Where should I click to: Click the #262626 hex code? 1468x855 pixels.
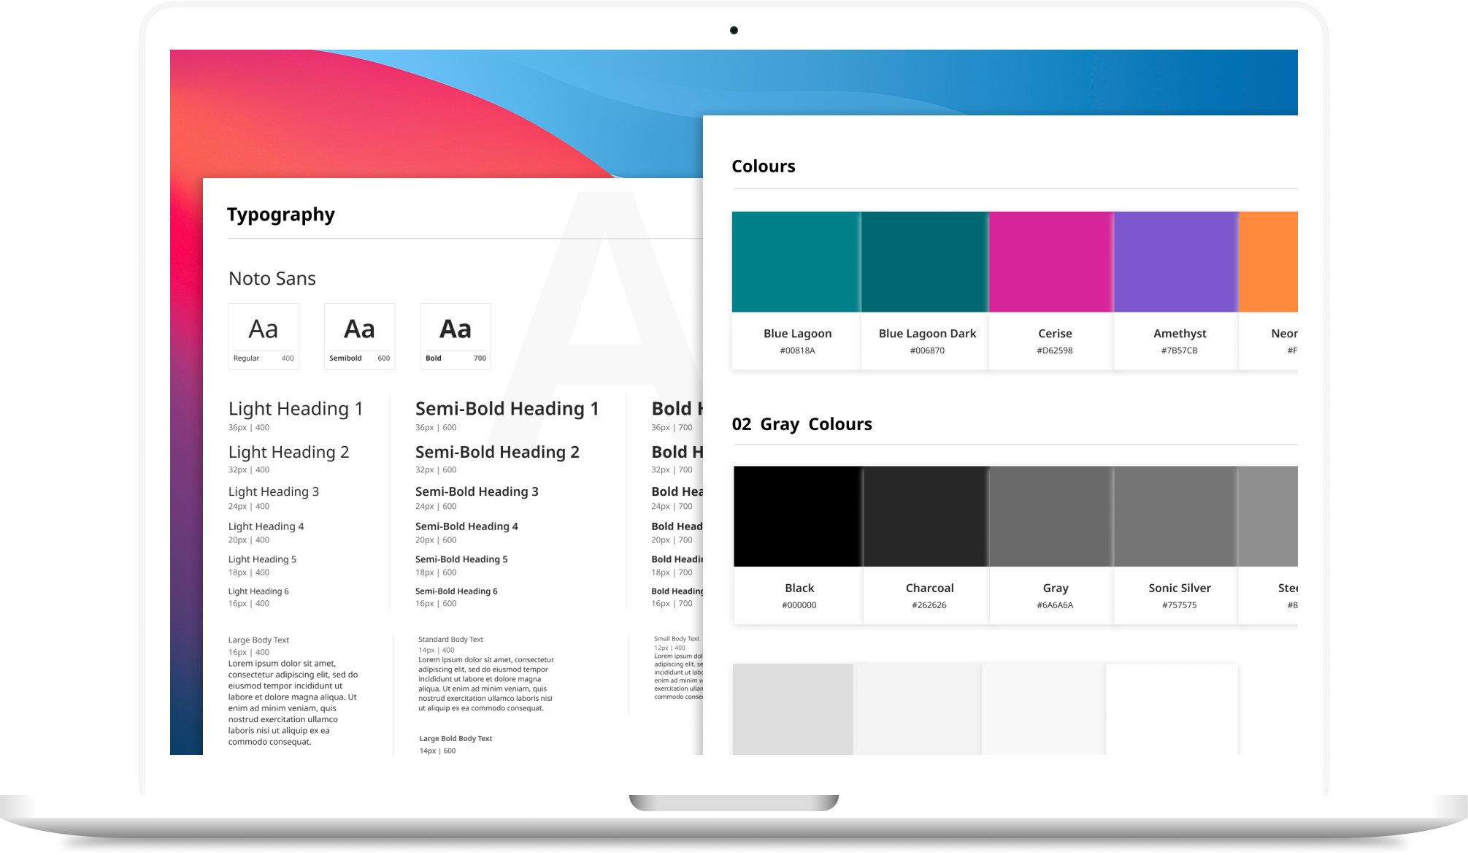click(x=929, y=605)
